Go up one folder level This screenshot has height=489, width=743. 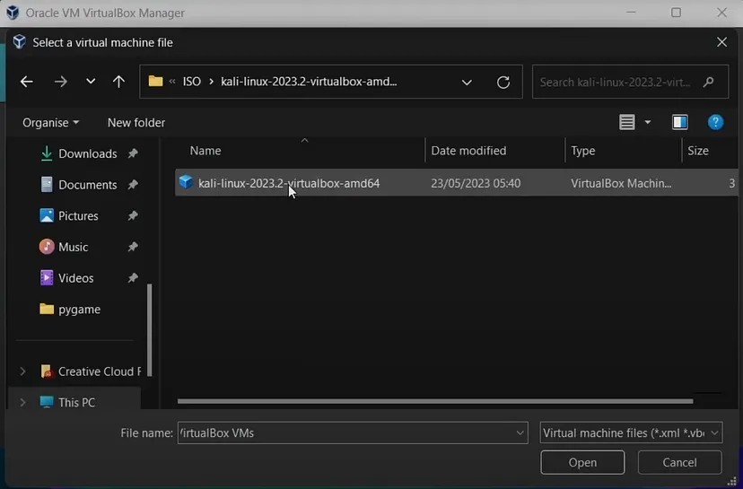(x=118, y=82)
